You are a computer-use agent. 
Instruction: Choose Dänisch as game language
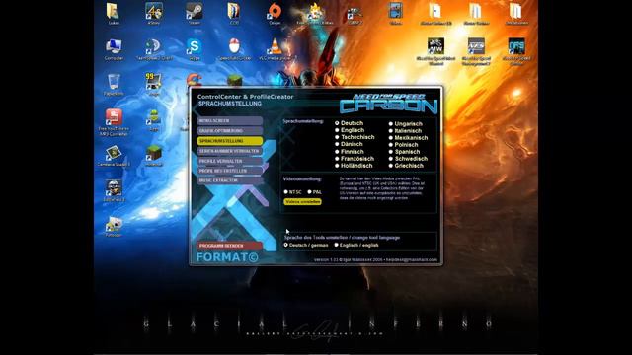tap(349, 144)
